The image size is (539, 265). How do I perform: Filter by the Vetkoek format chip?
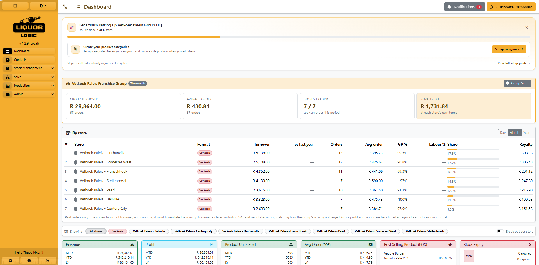[x=118, y=232]
